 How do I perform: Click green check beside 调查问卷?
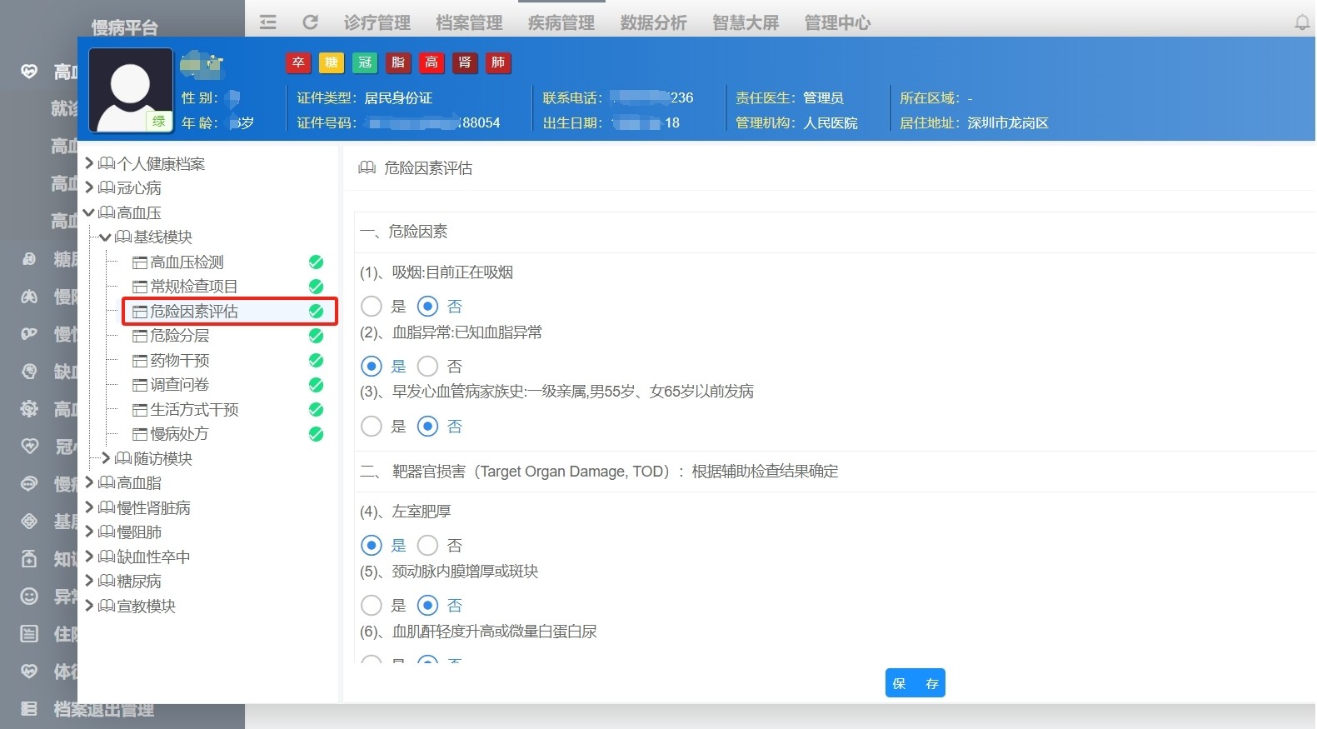coord(316,385)
